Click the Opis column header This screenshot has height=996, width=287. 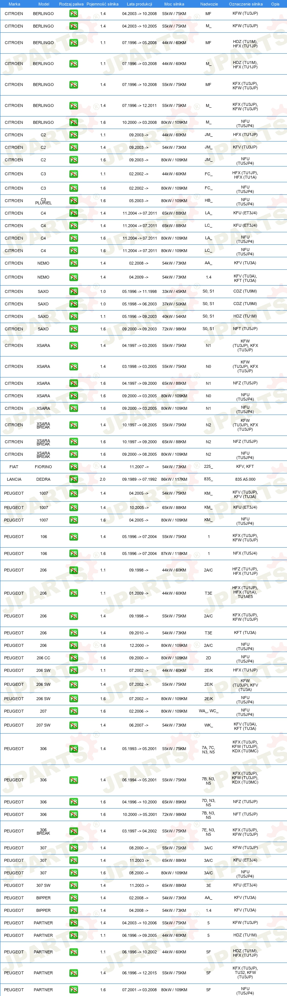click(275, 4)
